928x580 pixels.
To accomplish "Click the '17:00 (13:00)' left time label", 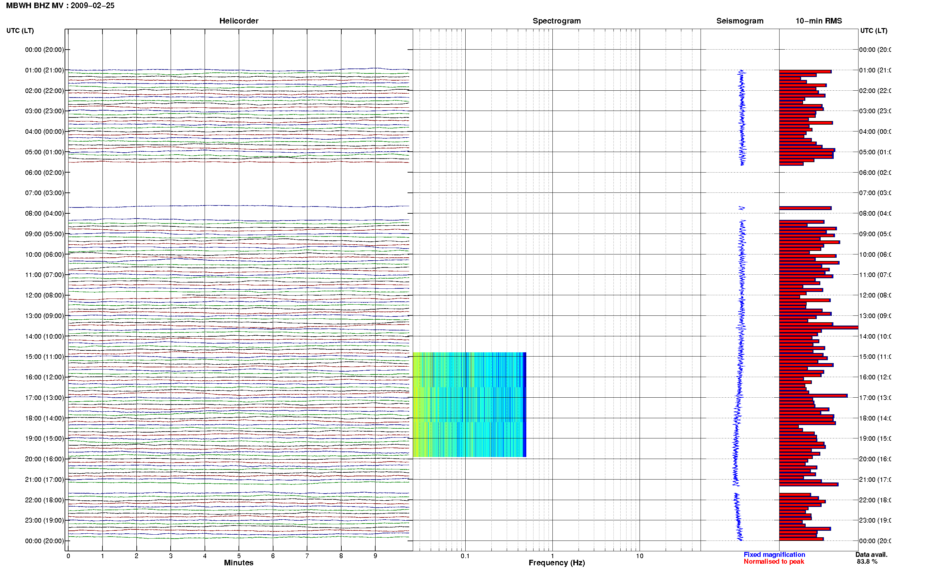I will 44,398.
